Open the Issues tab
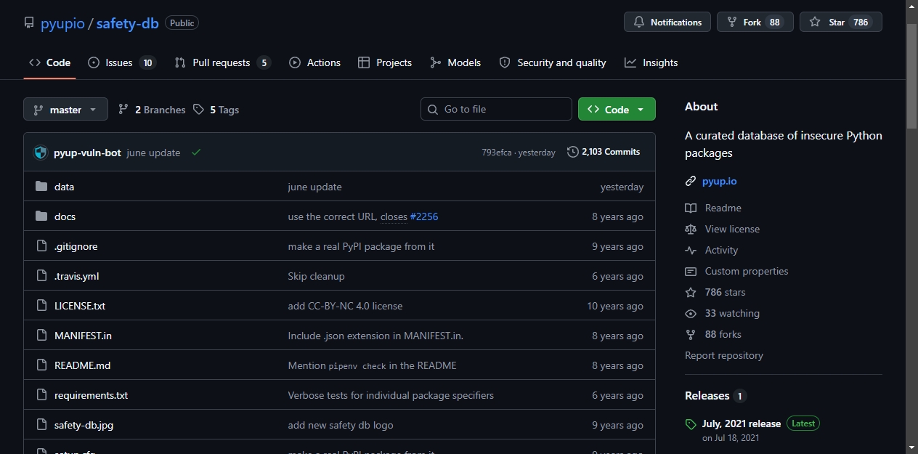Image resolution: width=918 pixels, height=454 pixels. click(x=121, y=62)
